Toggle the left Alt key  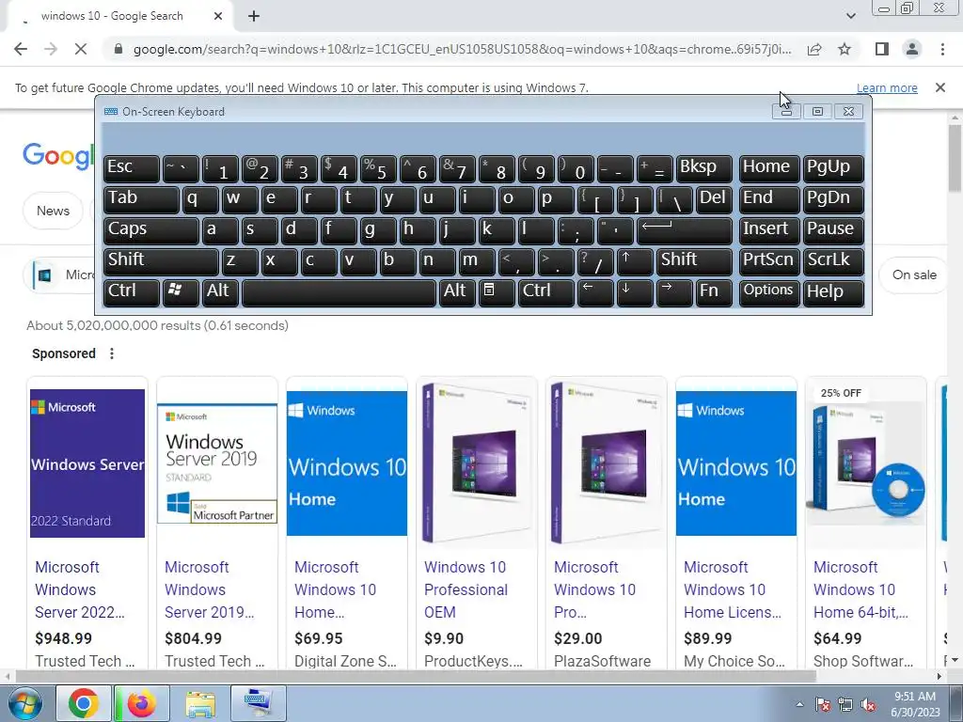click(x=219, y=292)
